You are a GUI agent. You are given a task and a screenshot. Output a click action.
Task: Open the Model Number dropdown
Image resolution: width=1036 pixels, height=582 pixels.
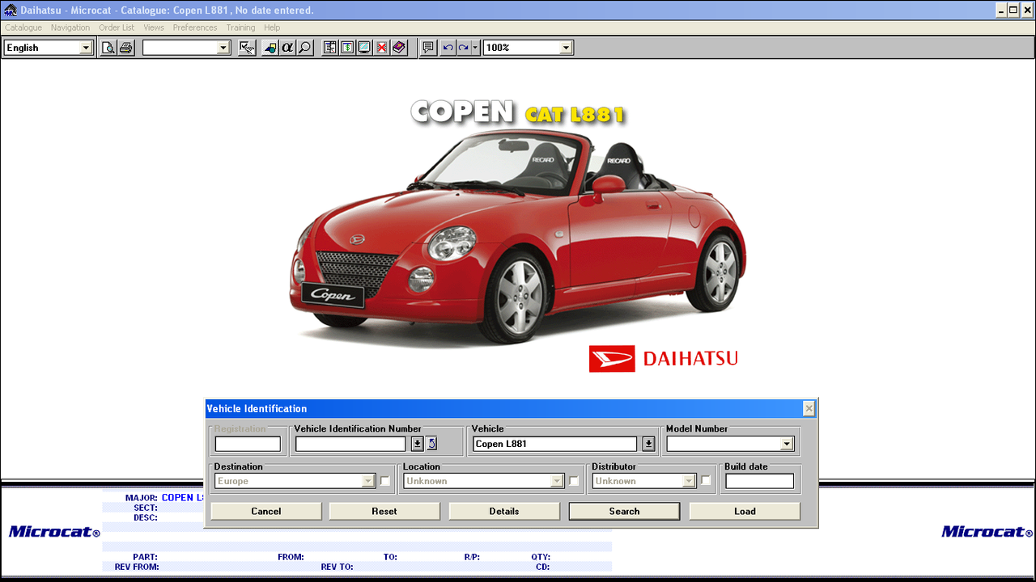click(x=787, y=444)
